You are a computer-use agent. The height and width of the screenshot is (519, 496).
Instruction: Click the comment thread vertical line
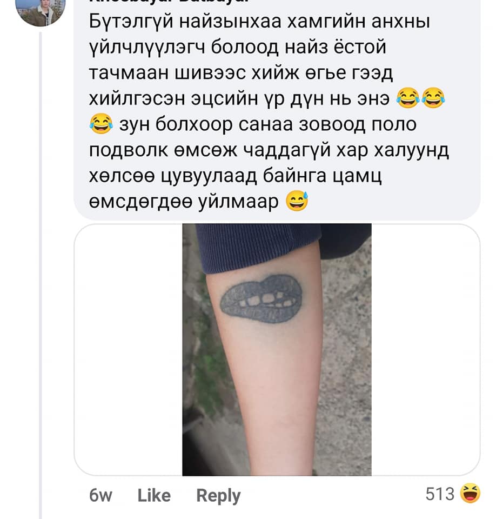tap(41, 275)
